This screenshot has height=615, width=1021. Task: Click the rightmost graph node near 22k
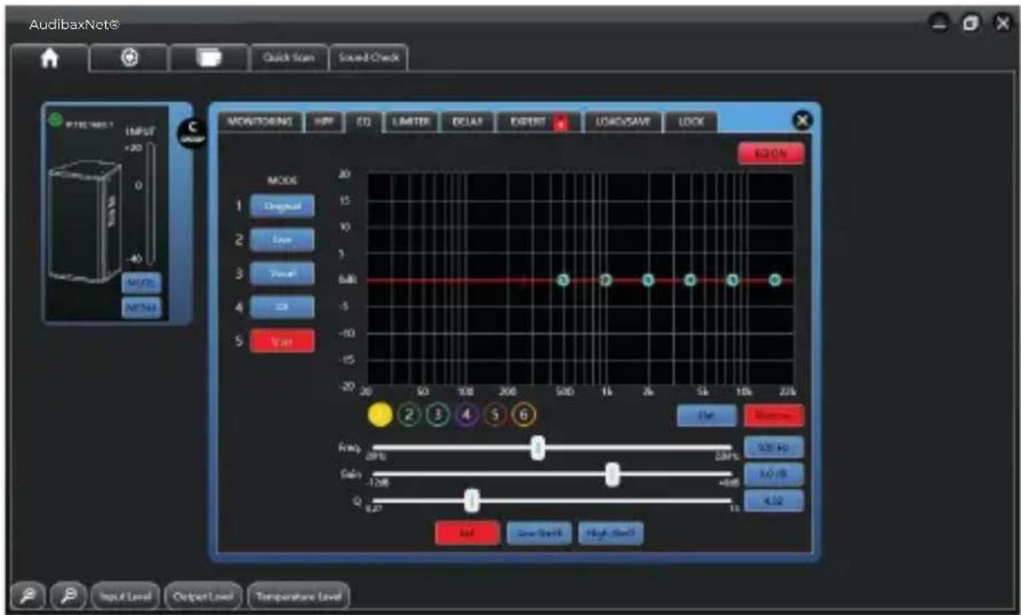[x=775, y=280]
